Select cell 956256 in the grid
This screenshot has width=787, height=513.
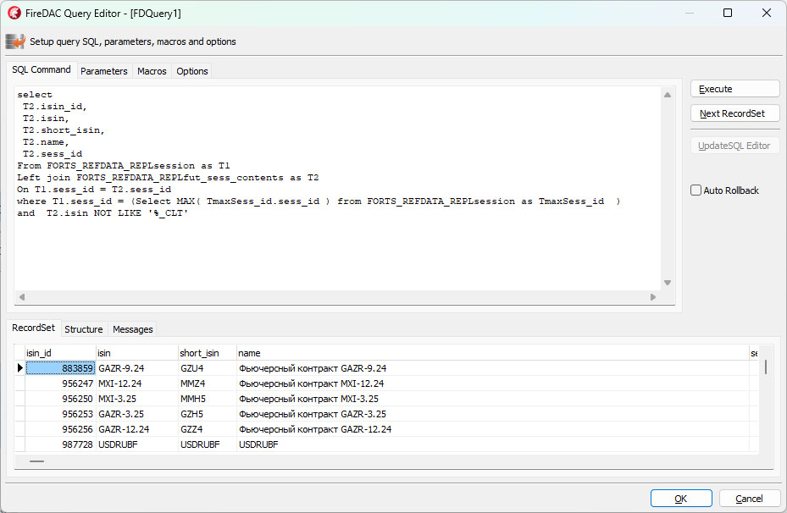point(60,429)
